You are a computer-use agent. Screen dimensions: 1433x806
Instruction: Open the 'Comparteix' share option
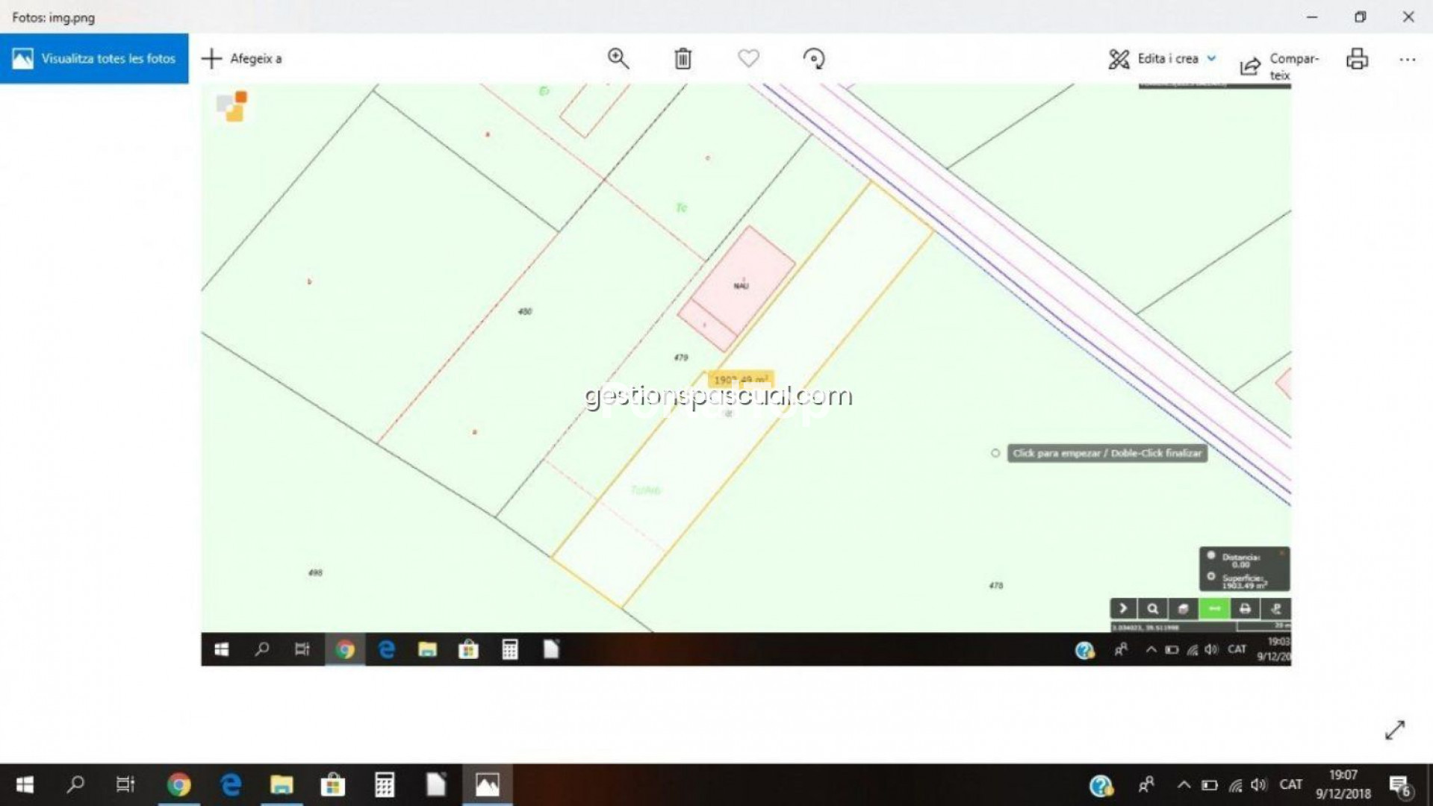coord(1279,66)
